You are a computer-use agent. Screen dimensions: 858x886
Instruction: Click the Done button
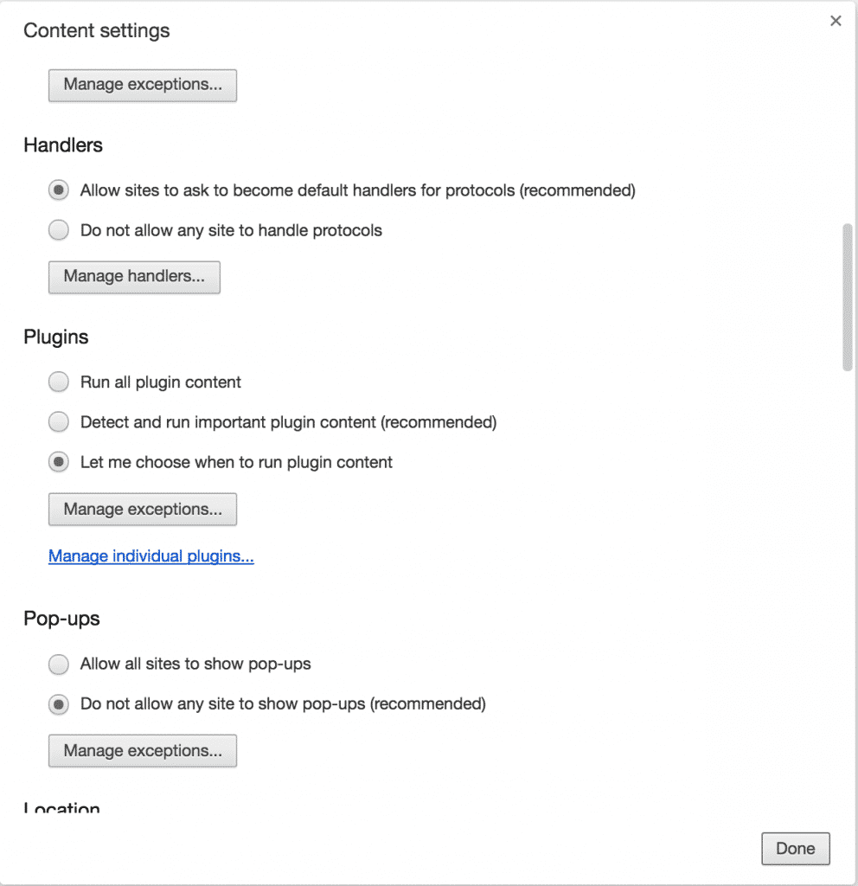point(796,849)
